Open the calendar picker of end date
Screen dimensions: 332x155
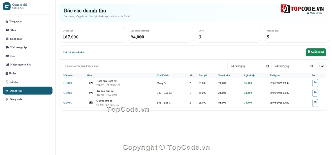click(x=312, y=66)
